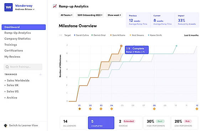Go to Certifications in the sidebar
The width and height of the screenshot is (203, 131).
(14, 51)
